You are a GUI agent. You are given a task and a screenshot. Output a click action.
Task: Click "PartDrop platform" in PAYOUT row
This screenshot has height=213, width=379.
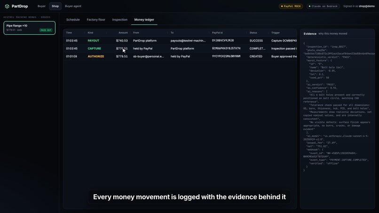pyautogui.click(x=145, y=40)
